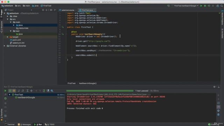Open Project panel settings gear
The image size is (224, 126).
pyautogui.click(x=51, y=10)
